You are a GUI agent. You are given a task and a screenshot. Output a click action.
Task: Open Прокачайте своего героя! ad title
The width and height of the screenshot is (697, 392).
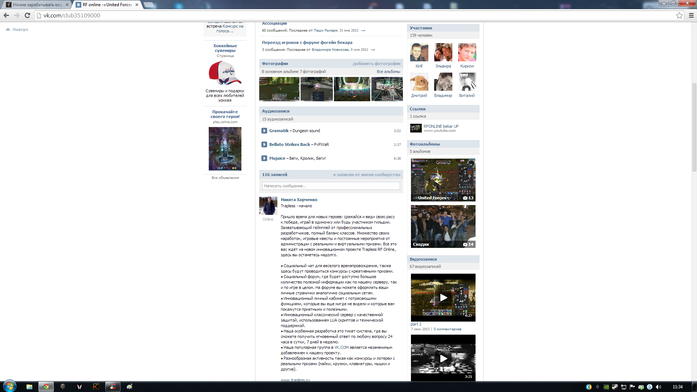click(225, 114)
